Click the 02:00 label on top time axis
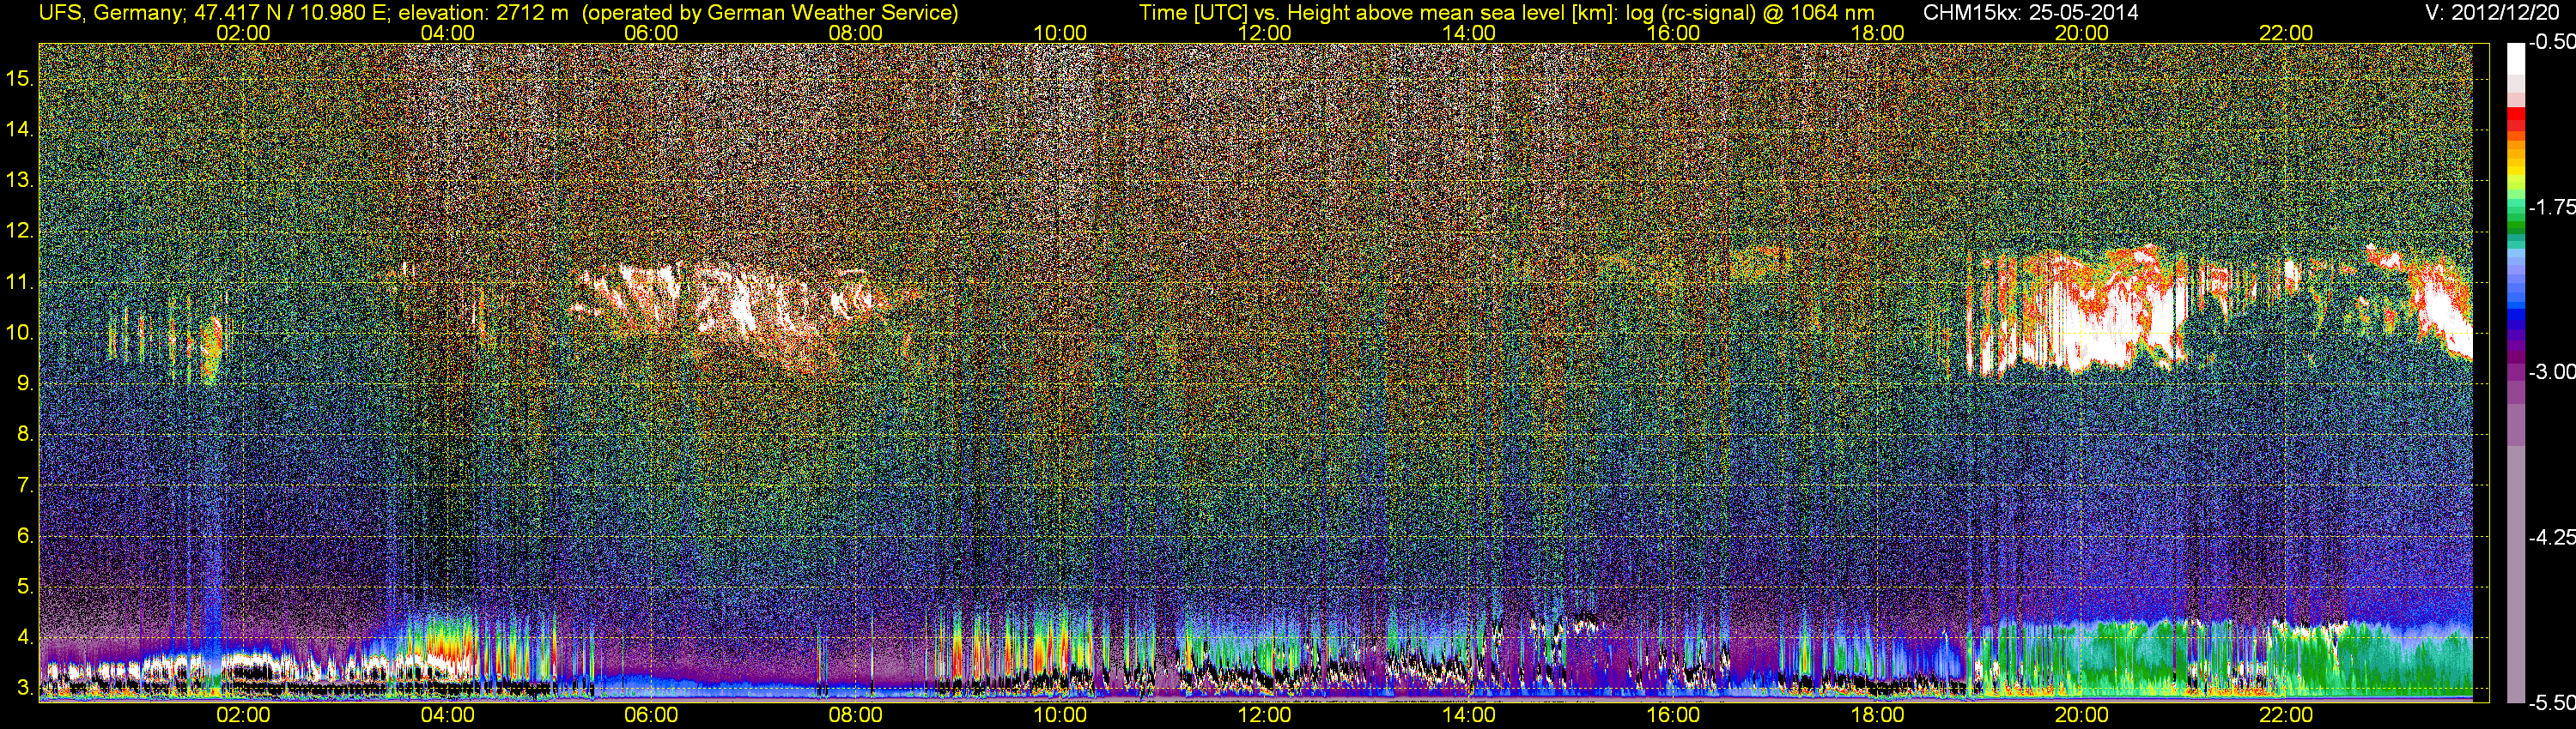Image resolution: width=2576 pixels, height=729 pixels. point(243,33)
